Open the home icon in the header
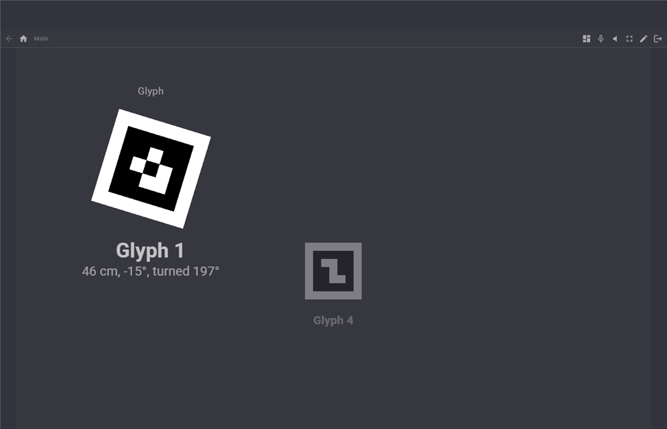The height and width of the screenshot is (429, 667). point(23,38)
